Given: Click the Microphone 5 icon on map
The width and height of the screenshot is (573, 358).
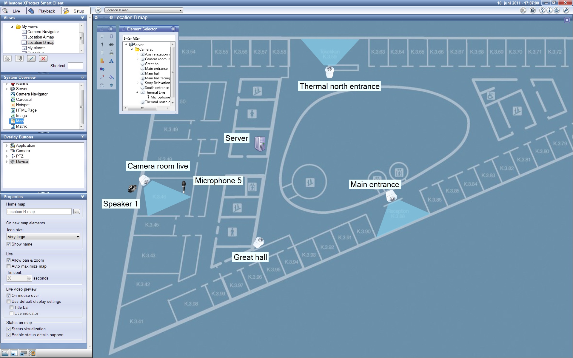Looking at the screenshot, I should pyautogui.click(x=184, y=187).
